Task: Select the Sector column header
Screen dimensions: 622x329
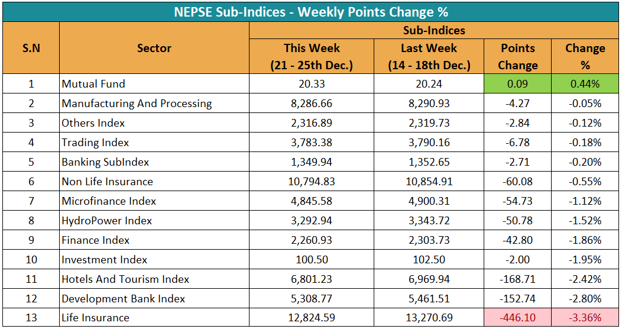Action: coord(154,48)
